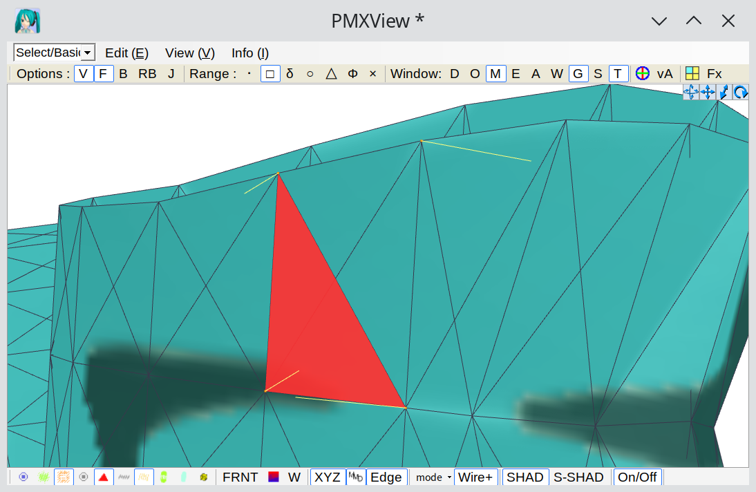Select the delta lasso range mode
This screenshot has width=756, height=492.
pos(290,74)
